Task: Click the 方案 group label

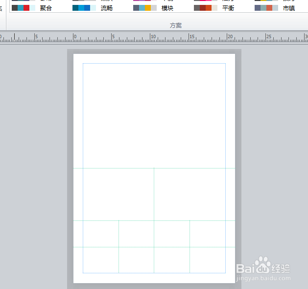Action: (176, 25)
